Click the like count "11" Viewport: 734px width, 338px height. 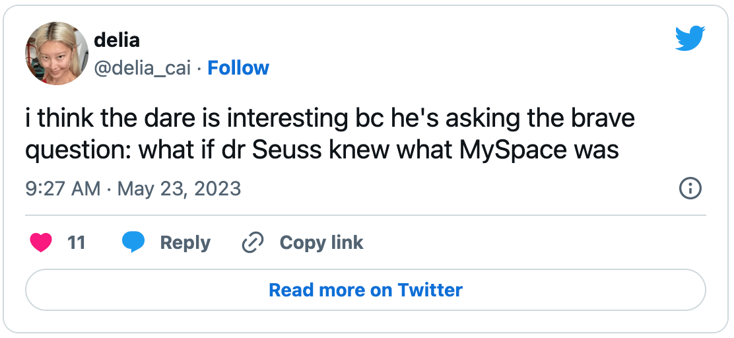click(77, 243)
